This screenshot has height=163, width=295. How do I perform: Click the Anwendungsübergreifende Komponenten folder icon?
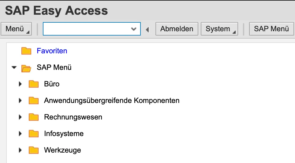34,100
